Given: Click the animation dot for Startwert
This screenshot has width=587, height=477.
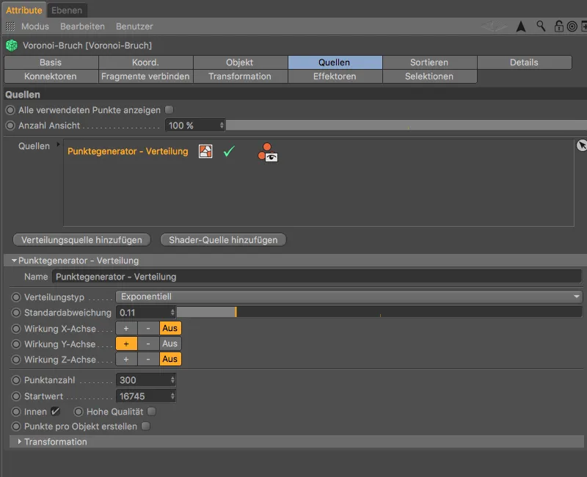Looking at the screenshot, I should click(x=16, y=396).
